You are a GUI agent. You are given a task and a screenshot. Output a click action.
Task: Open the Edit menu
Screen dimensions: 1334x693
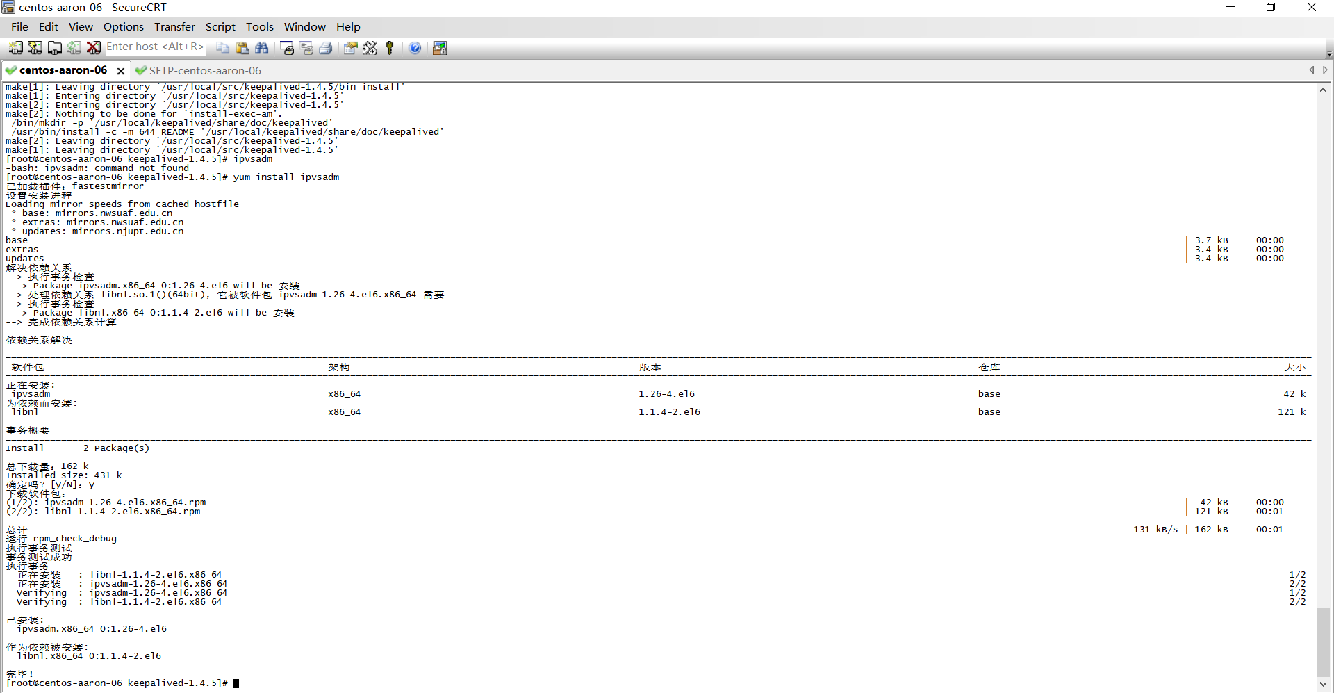[x=49, y=26]
